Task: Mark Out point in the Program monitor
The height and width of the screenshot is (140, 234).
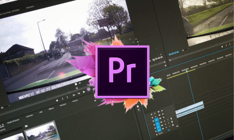Action: point(229,44)
